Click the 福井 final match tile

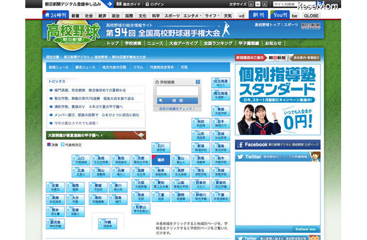click(161, 160)
